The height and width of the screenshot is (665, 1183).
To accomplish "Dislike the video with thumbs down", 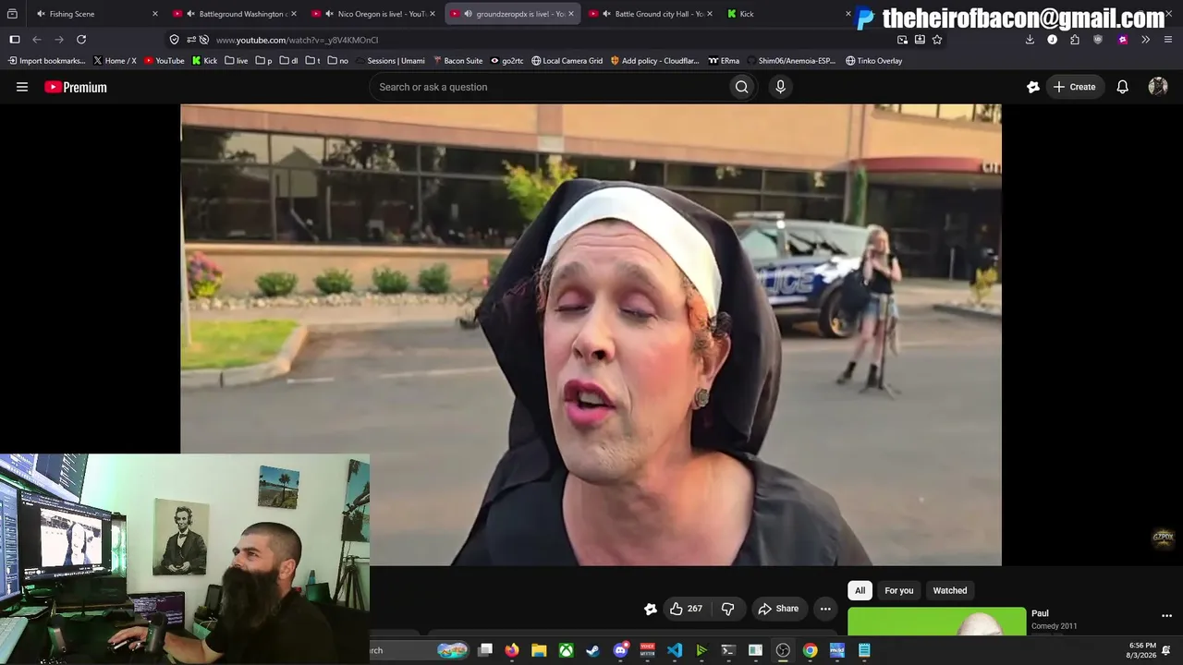I will tap(727, 609).
